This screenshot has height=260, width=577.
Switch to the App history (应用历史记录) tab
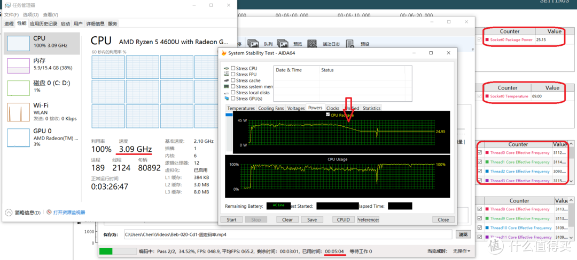44,23
